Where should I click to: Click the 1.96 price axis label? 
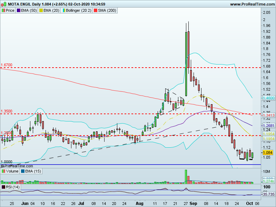(267, 26)
